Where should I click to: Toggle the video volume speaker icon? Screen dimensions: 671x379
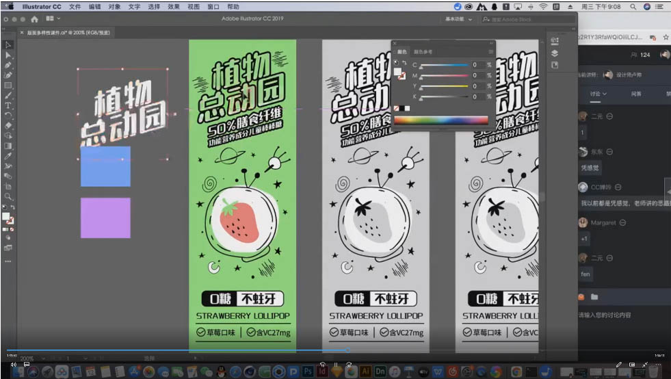pyautogui.click(x=14, y=364)
